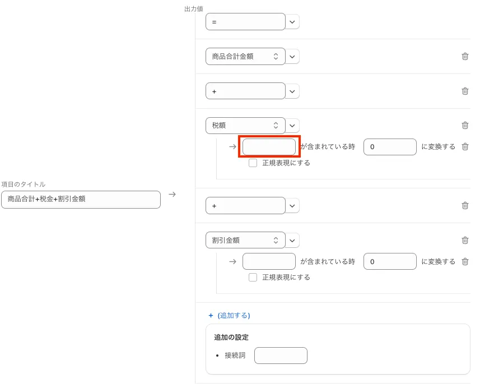Delete the second + operator row

465,205
